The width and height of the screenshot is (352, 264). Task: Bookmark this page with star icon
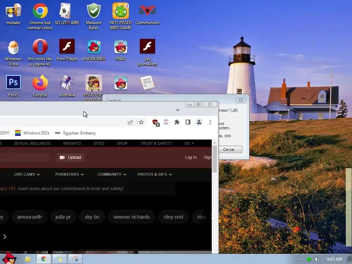141,122
